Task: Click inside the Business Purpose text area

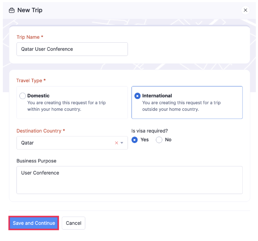Action: tap(129, 180)
